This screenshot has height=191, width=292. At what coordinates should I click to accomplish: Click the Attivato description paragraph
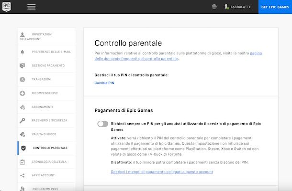pos(185,146)
